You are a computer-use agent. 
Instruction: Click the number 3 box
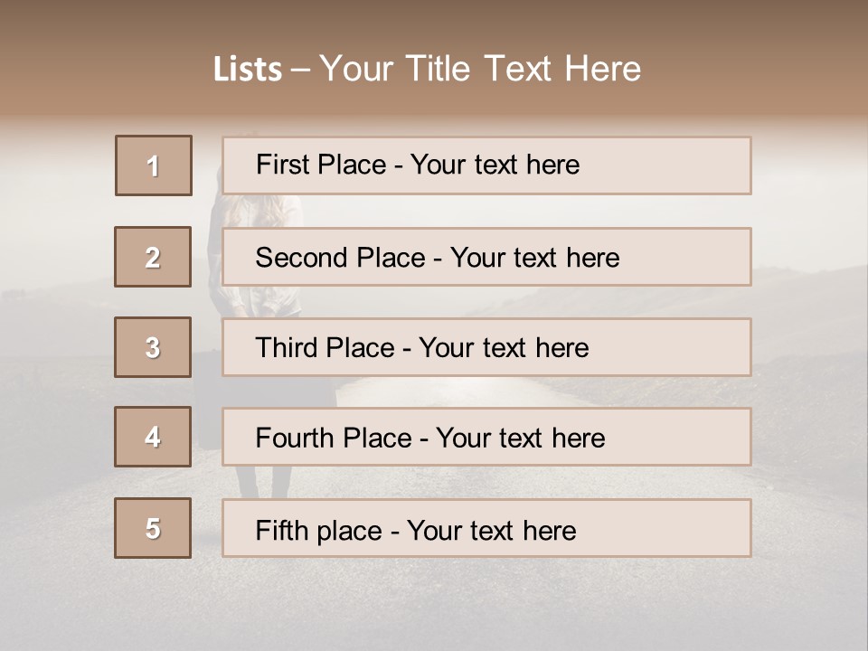153,347
